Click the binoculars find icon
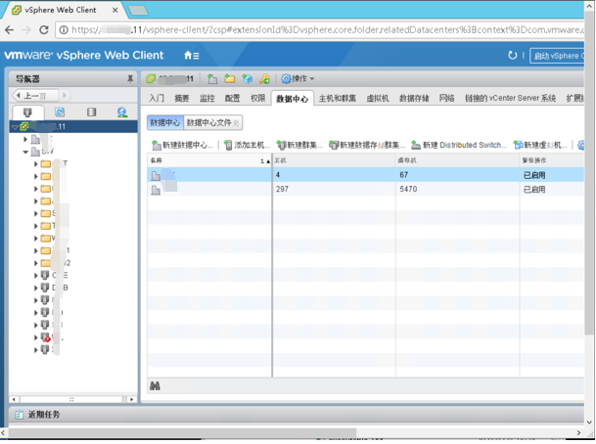Screen dimensions: 596x444 pyautogui.click(x=155, y=386)
